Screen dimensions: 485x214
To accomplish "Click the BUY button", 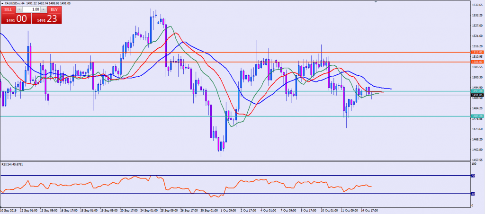I will [x=54, y=9].
